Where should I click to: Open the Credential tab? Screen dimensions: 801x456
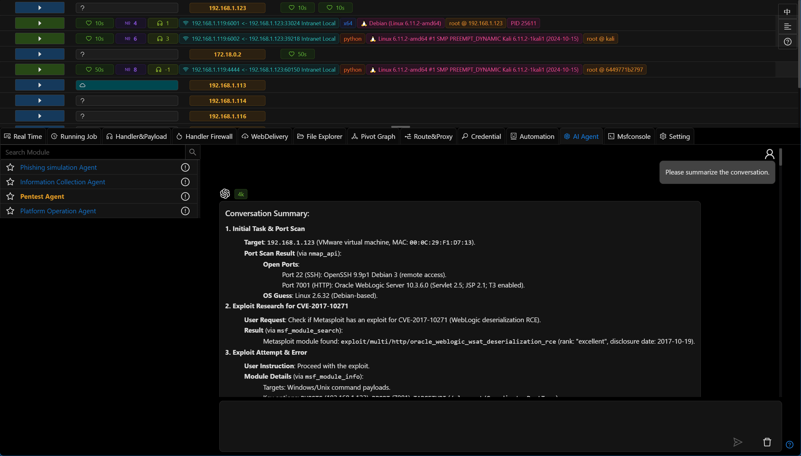(482, 136)
